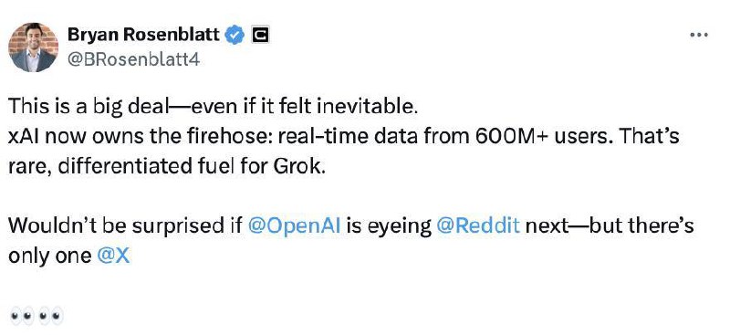730x335 pixels.
Task: Follow the @OpenAI mention link
Action: click(x=295, y=226)
